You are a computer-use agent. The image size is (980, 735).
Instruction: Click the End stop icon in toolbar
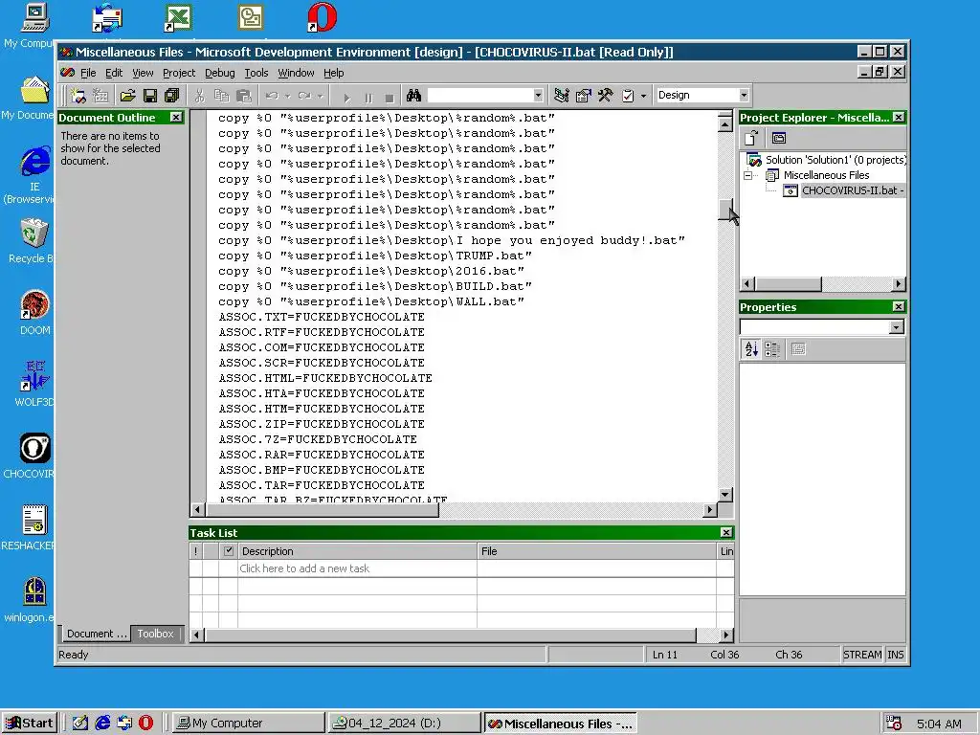coord(390,98)
